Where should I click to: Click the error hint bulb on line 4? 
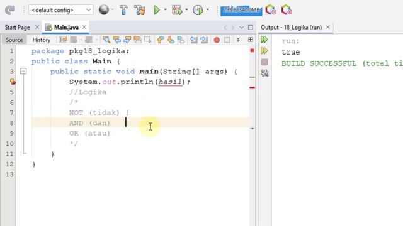[13, 82]
